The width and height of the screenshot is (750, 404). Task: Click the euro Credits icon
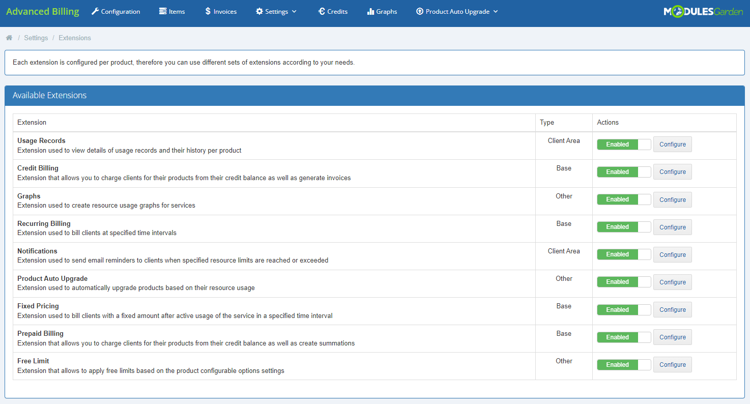322,11
